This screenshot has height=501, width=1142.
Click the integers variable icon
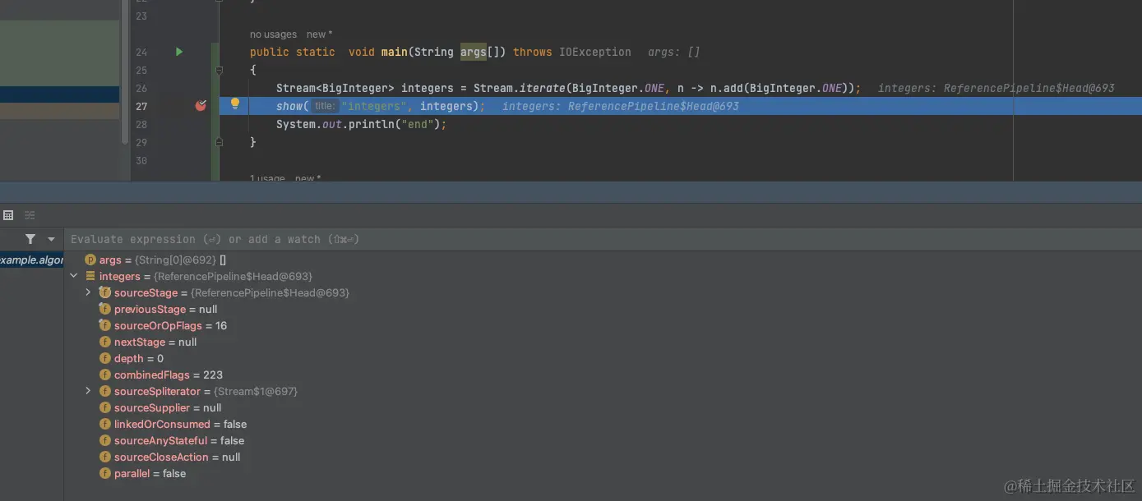(x=90, y=276)
